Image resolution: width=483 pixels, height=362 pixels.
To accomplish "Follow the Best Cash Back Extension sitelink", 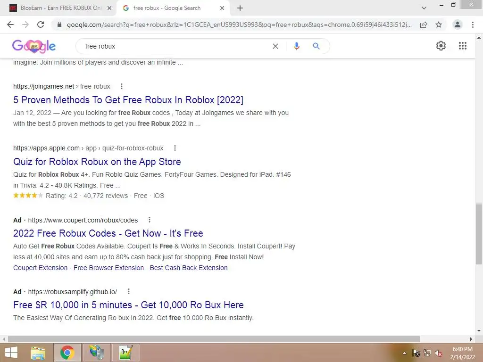I will [x=189, y=268].
